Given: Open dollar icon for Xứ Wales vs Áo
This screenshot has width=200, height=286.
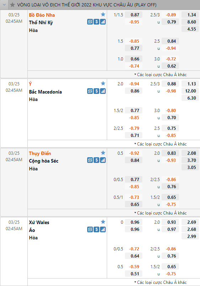Looking at the screenshot, I should coord(96,229).
